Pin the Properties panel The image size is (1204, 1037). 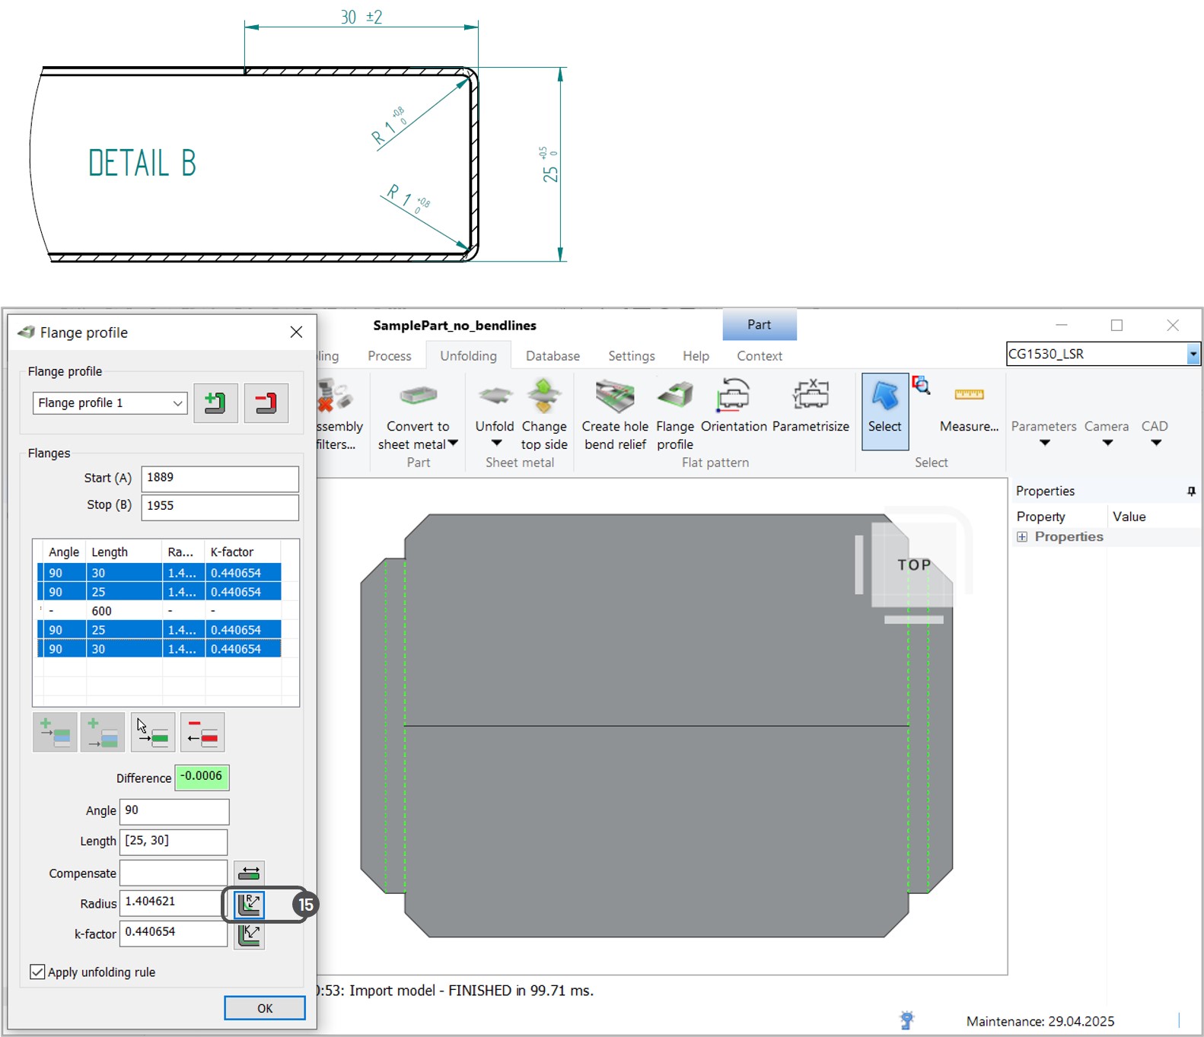click(1190, 491)
